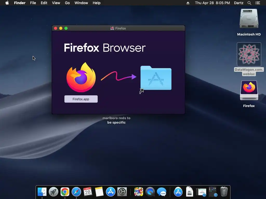266x199 pixels.
Task: Open the Finder menu
Action: click(20, 3)
